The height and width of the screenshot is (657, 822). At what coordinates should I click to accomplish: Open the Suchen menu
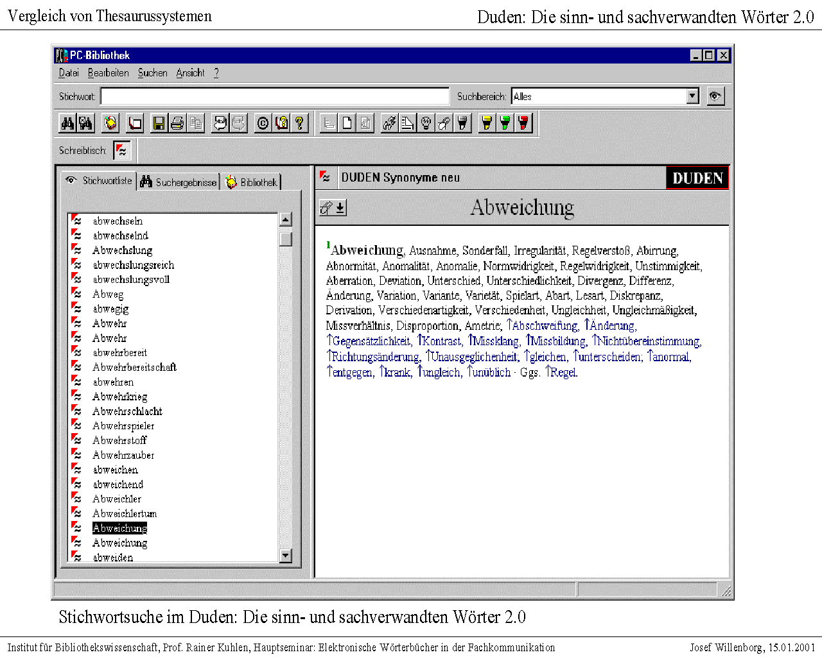click(152, 73)
